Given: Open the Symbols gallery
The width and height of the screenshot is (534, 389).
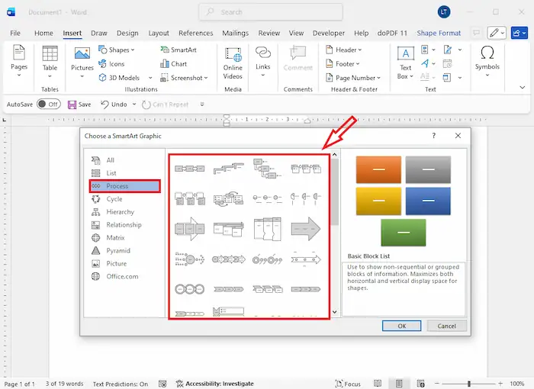Looking at the screenshot, I should pyautogui.click(x=487, y=59).
